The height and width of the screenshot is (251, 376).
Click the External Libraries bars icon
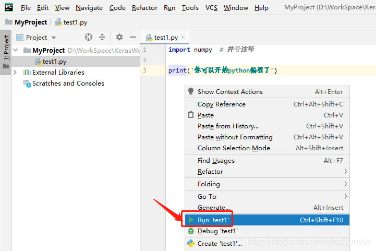coord(27,72)
